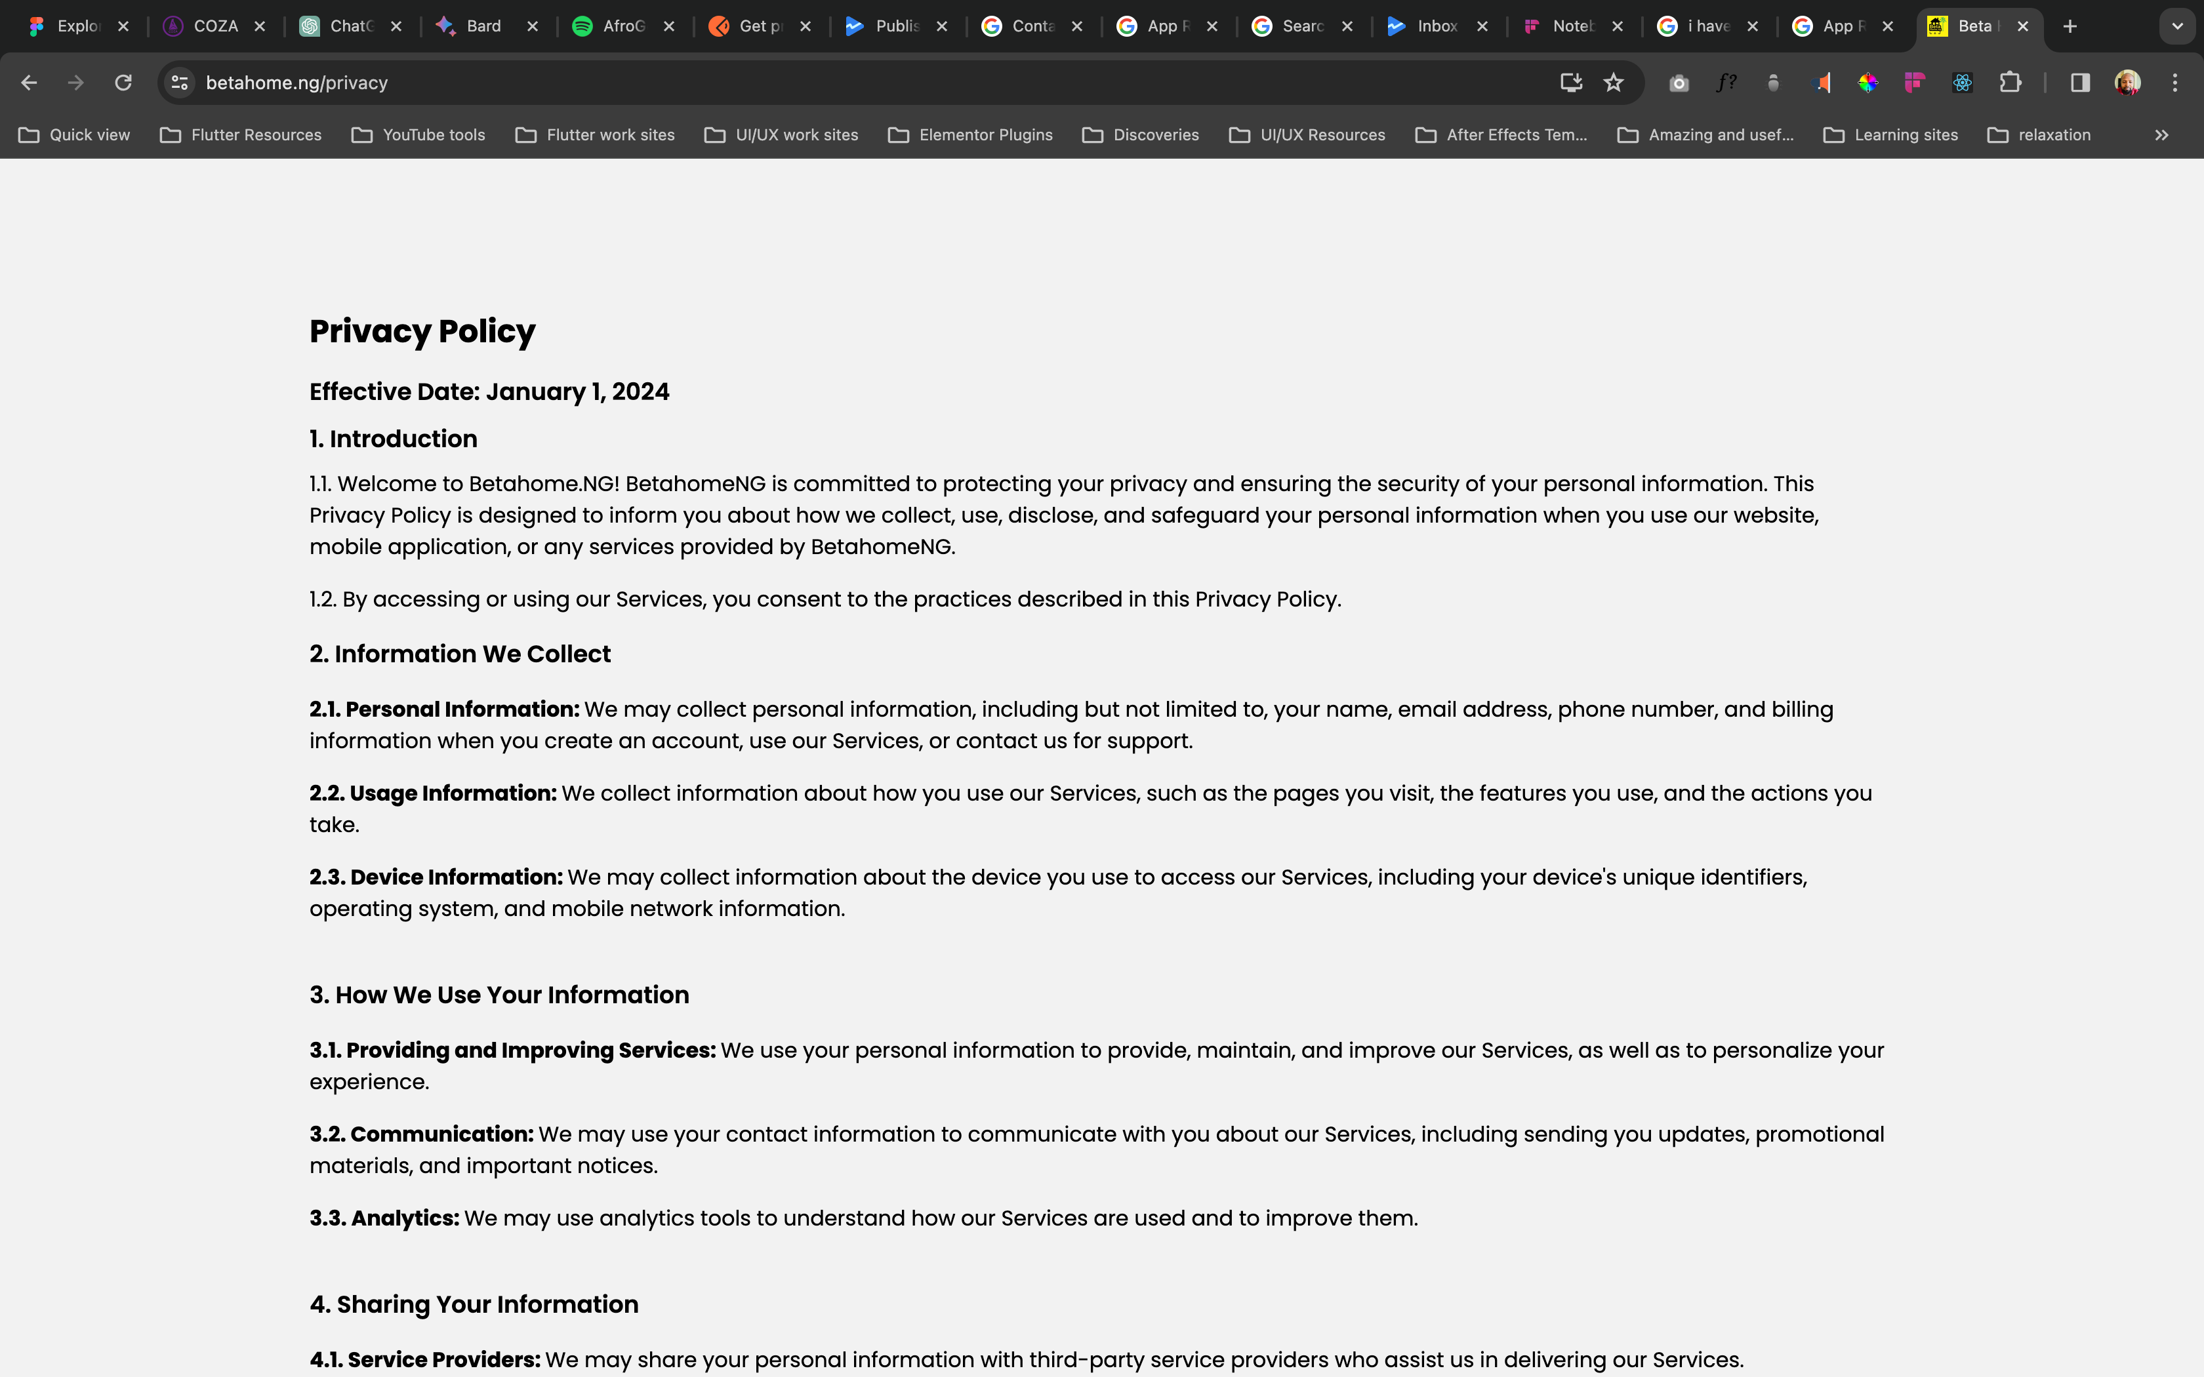2204x1377 pixels.
Task: Expand the tab search dropdown
Action: [x=2178, y=26]
